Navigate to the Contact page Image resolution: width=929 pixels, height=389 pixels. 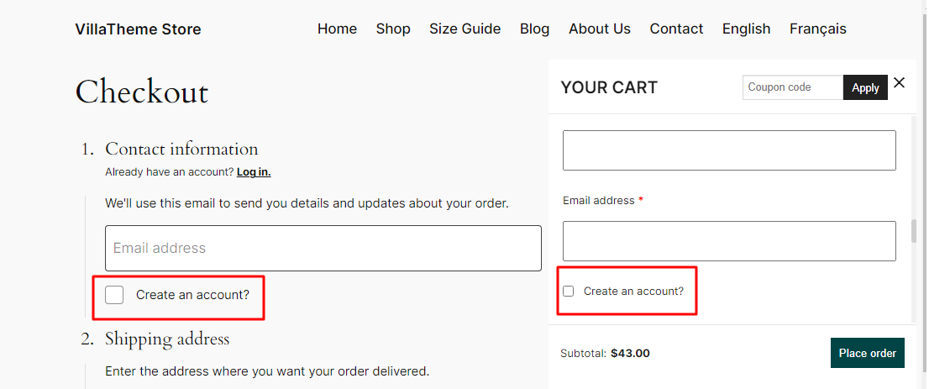677,29
